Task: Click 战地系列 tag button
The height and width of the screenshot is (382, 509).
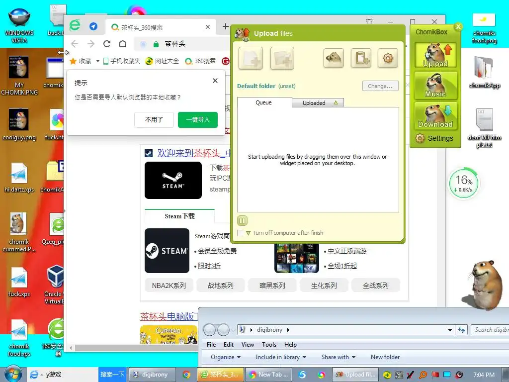Action: click(220, 286)
